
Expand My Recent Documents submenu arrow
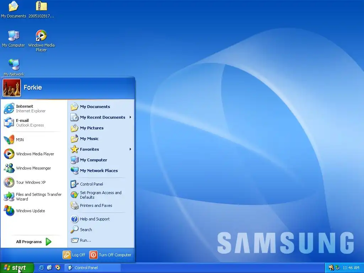click(x=130, y=117)
